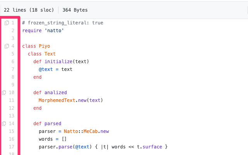
Task: Click the 'end' keyword on line 8
Action: click(38, 77)
